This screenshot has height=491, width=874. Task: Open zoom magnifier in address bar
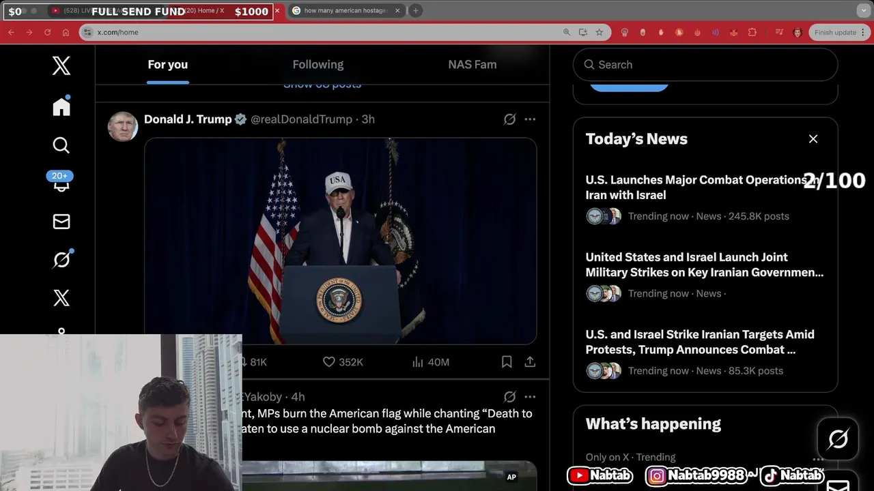tap(567, 32)
